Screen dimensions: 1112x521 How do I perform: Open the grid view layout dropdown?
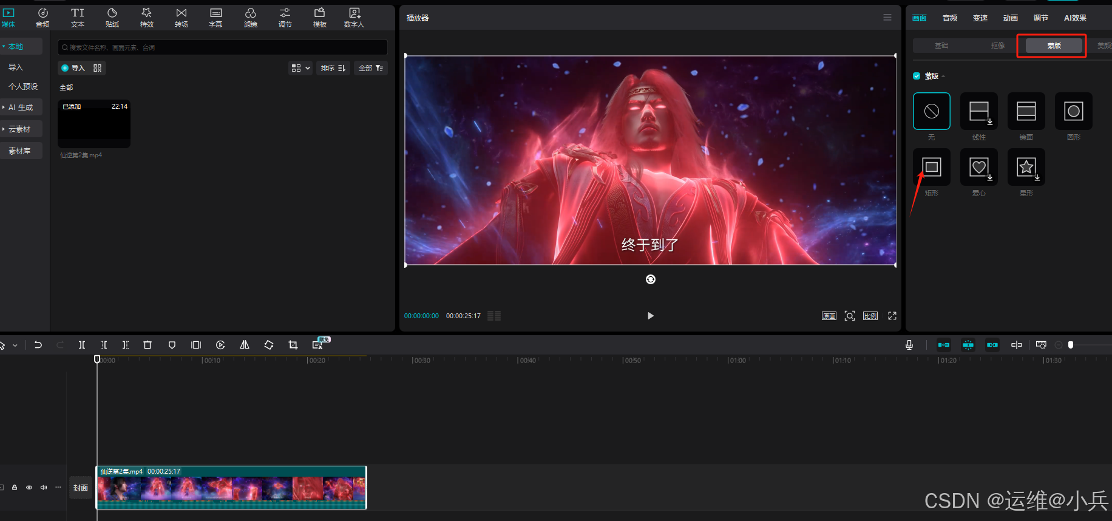click(x=301, y=68)
